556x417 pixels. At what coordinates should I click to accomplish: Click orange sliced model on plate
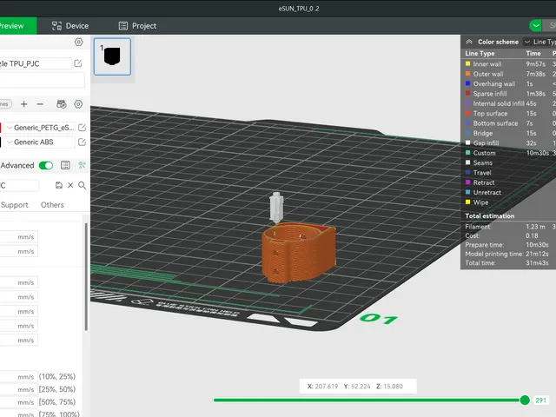click(298, 253)
